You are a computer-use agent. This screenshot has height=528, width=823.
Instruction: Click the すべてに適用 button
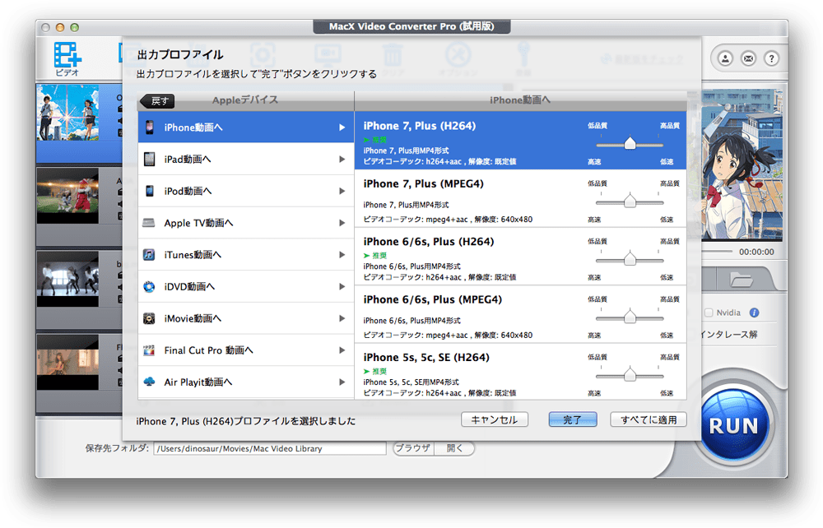coord(649,419)
